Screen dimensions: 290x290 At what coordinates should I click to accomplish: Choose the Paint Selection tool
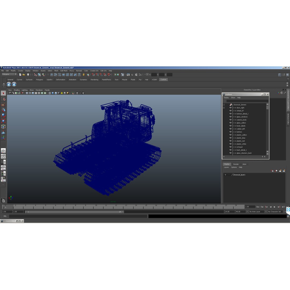tap(3, 104)
